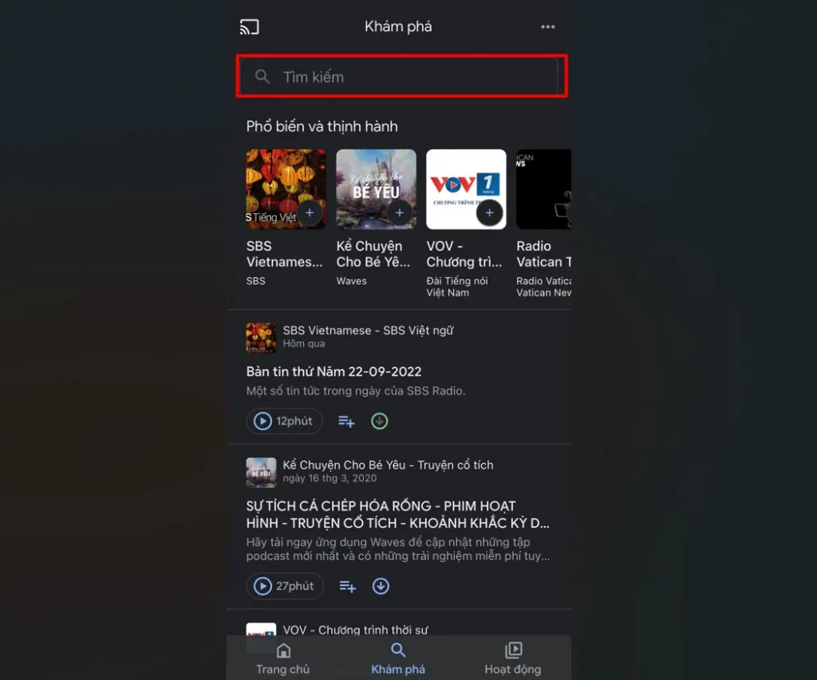Screen dimensions: 817x680
Task: Play the 27phút episode
Action: (x=285, y=586)
